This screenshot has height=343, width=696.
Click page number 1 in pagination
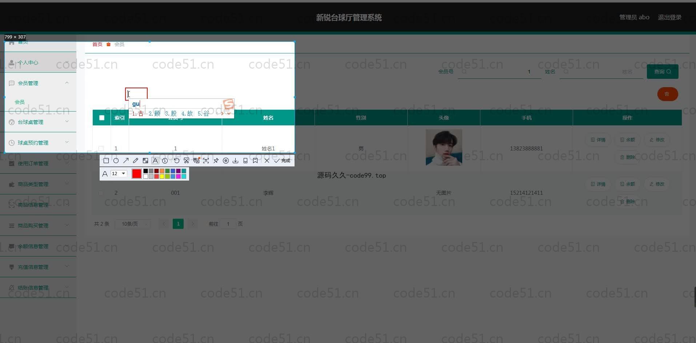[x=178, y=224]
